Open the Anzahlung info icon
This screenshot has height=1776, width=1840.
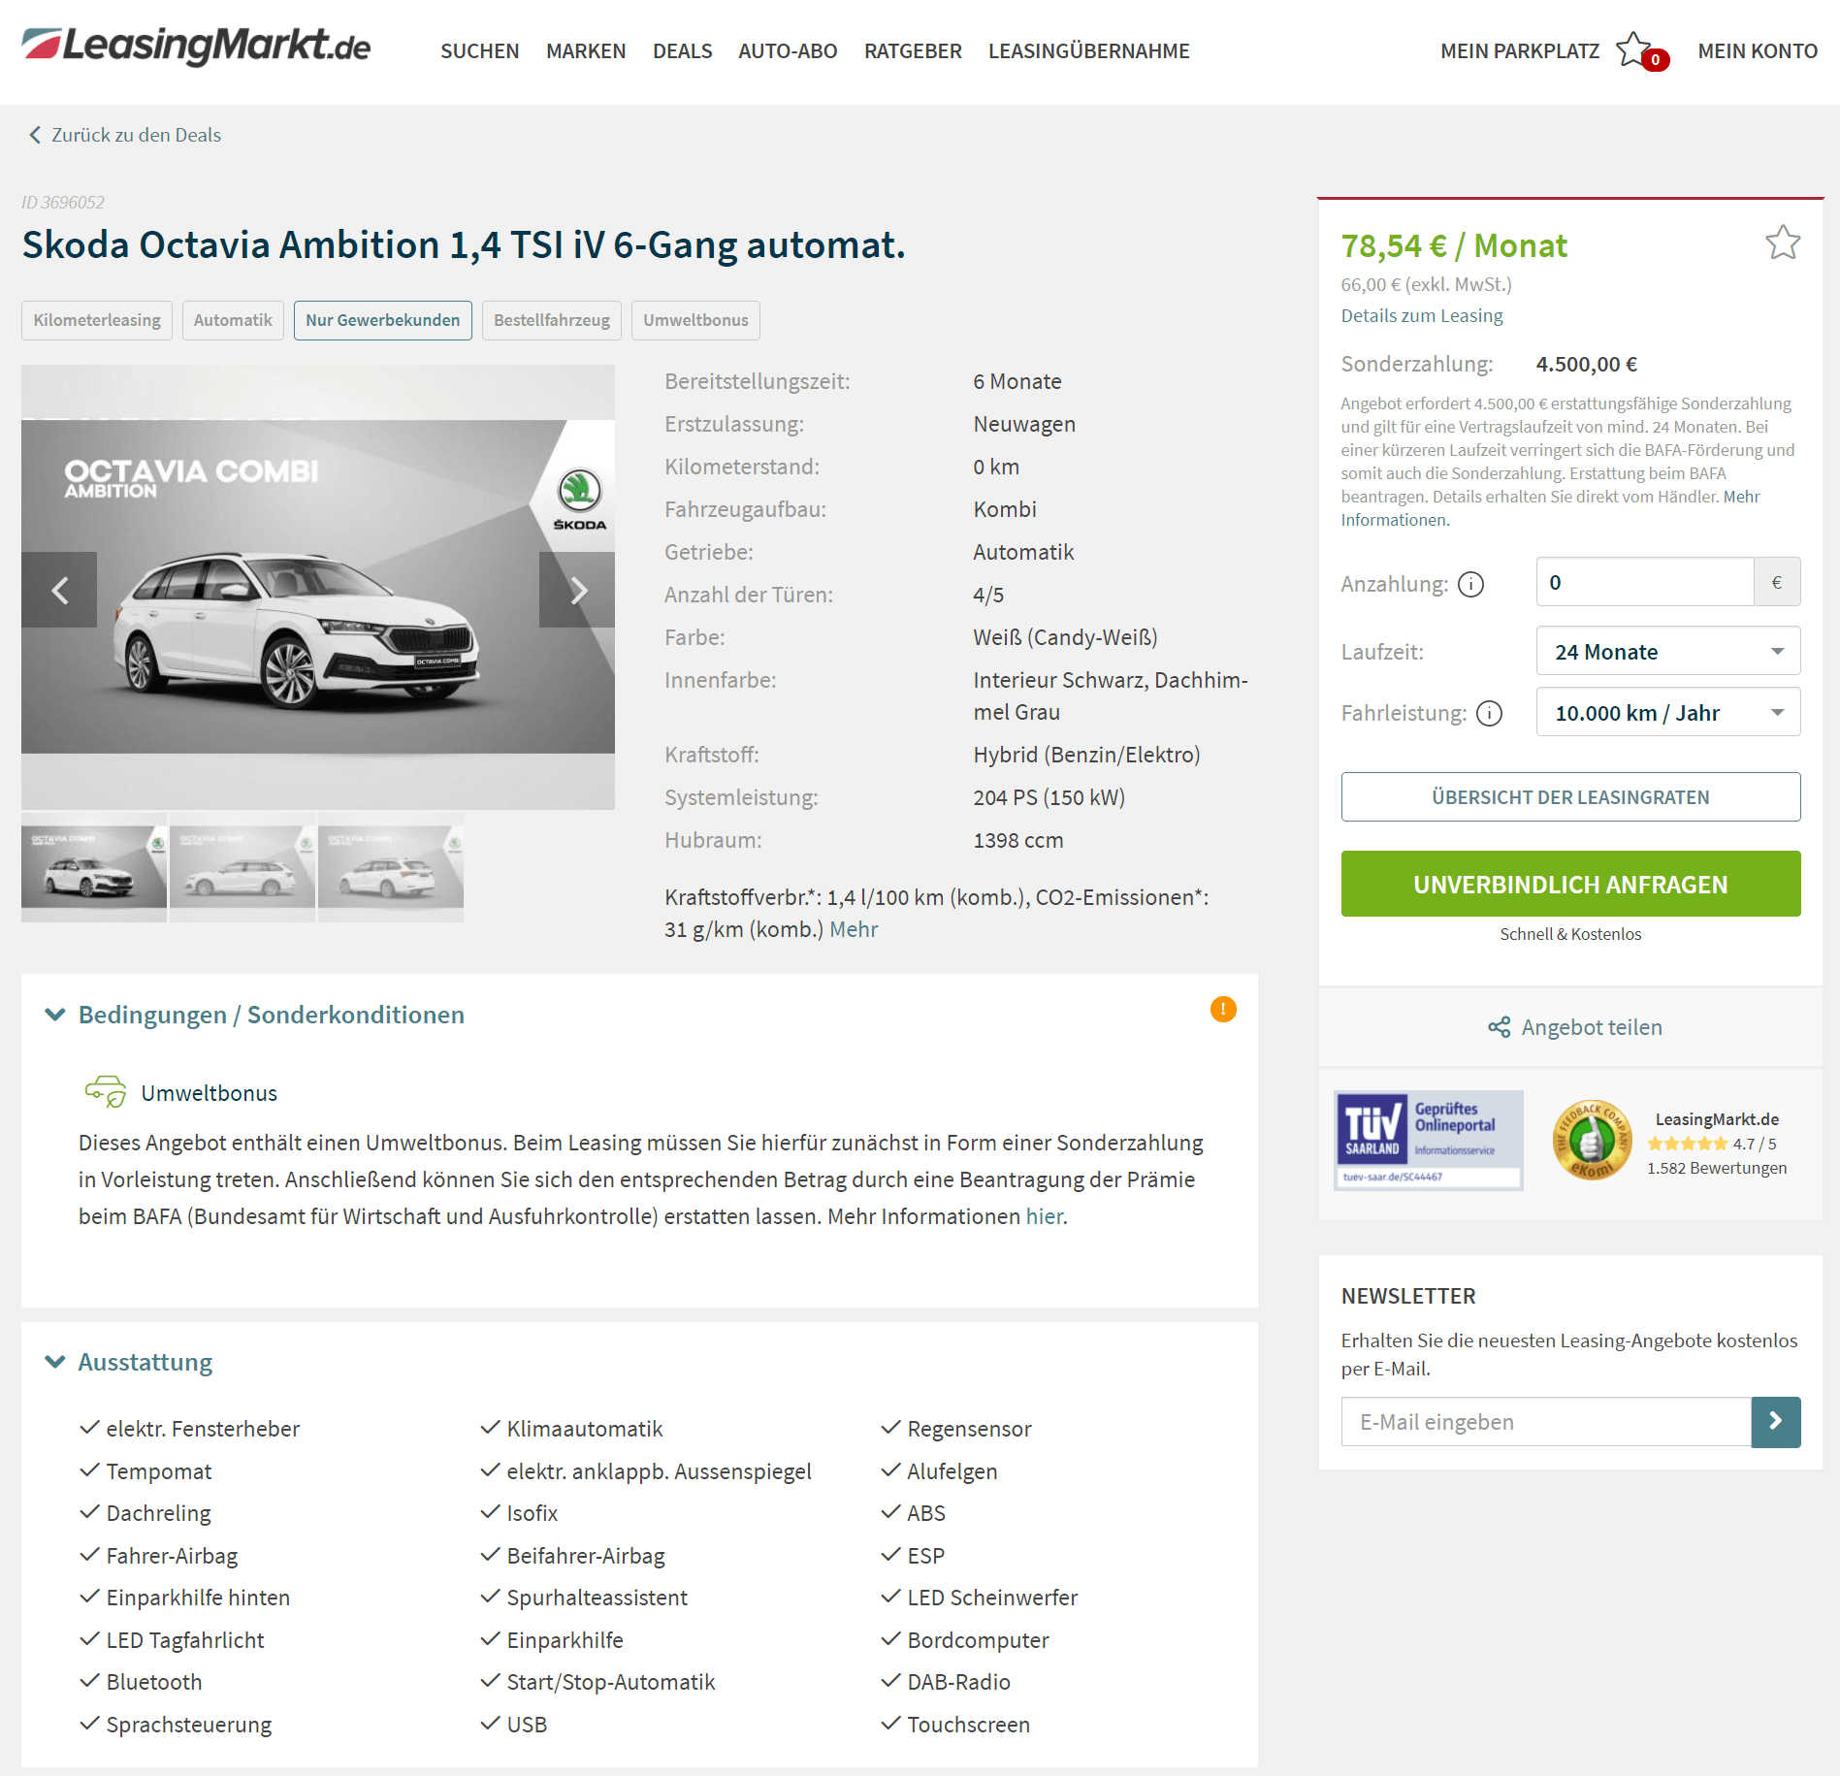pyautogui.click(x=1470, y=584)
